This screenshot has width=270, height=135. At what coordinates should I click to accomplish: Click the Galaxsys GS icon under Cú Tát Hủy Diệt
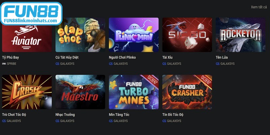[x=57, y=64]
